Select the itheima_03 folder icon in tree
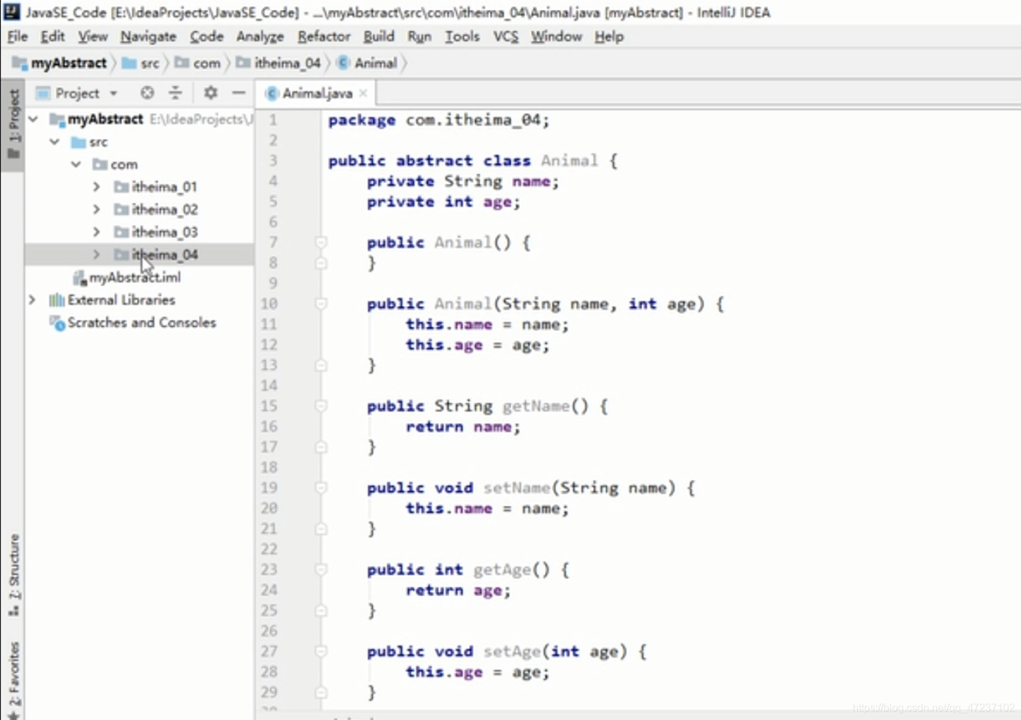Screen dimensions: 1021x720 (x=121, y=232)
